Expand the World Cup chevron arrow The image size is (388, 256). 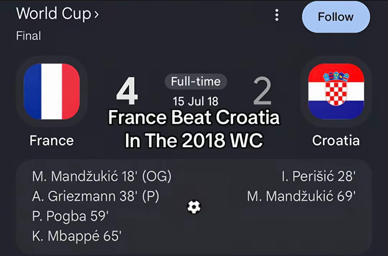96,14
